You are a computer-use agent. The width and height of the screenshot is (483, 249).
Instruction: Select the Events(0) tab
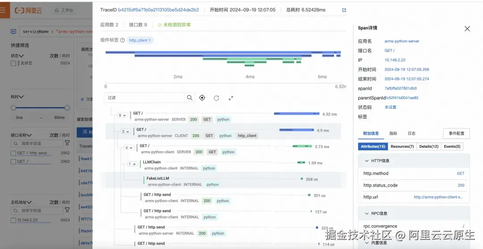(x=452, y=147)
